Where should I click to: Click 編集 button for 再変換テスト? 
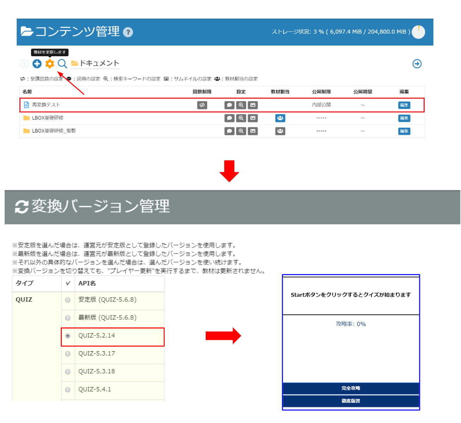(404, 105)
